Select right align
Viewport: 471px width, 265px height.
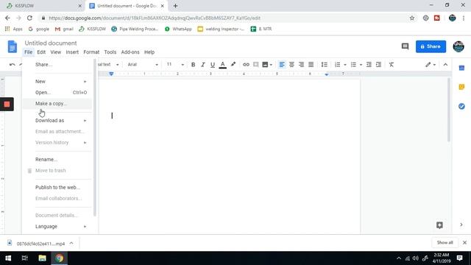pos(301,65)
